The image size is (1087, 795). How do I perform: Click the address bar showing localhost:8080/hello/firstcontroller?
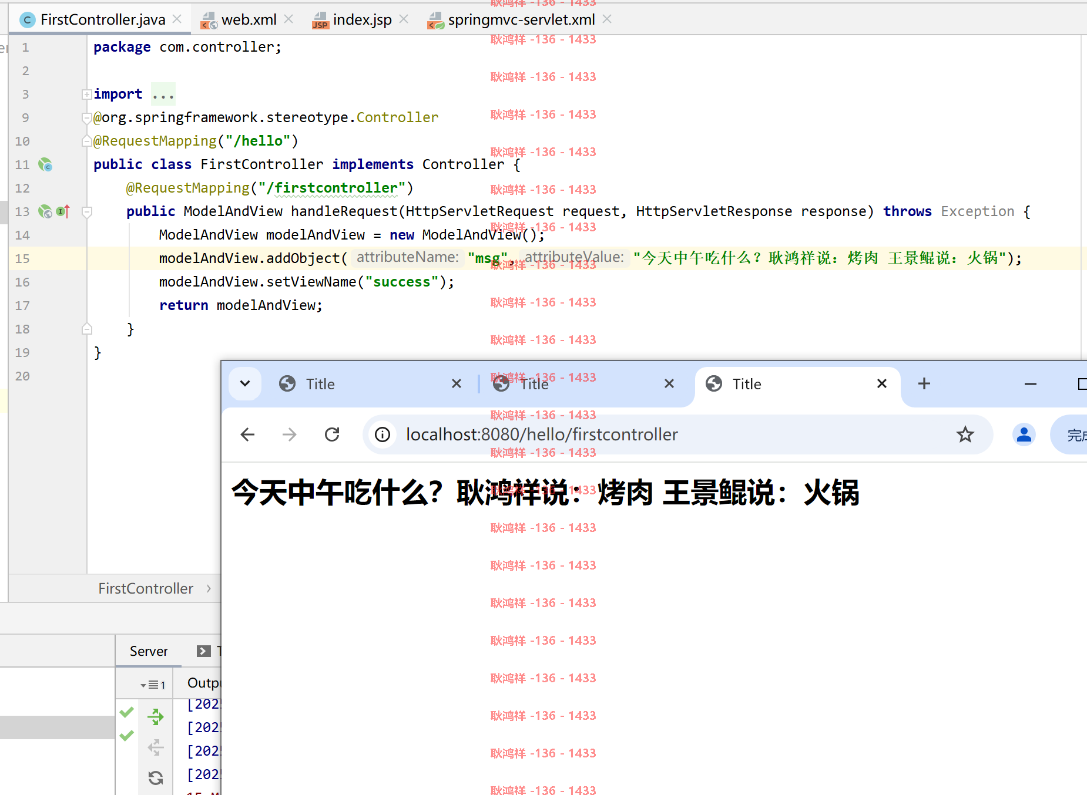tap(677, 434)
